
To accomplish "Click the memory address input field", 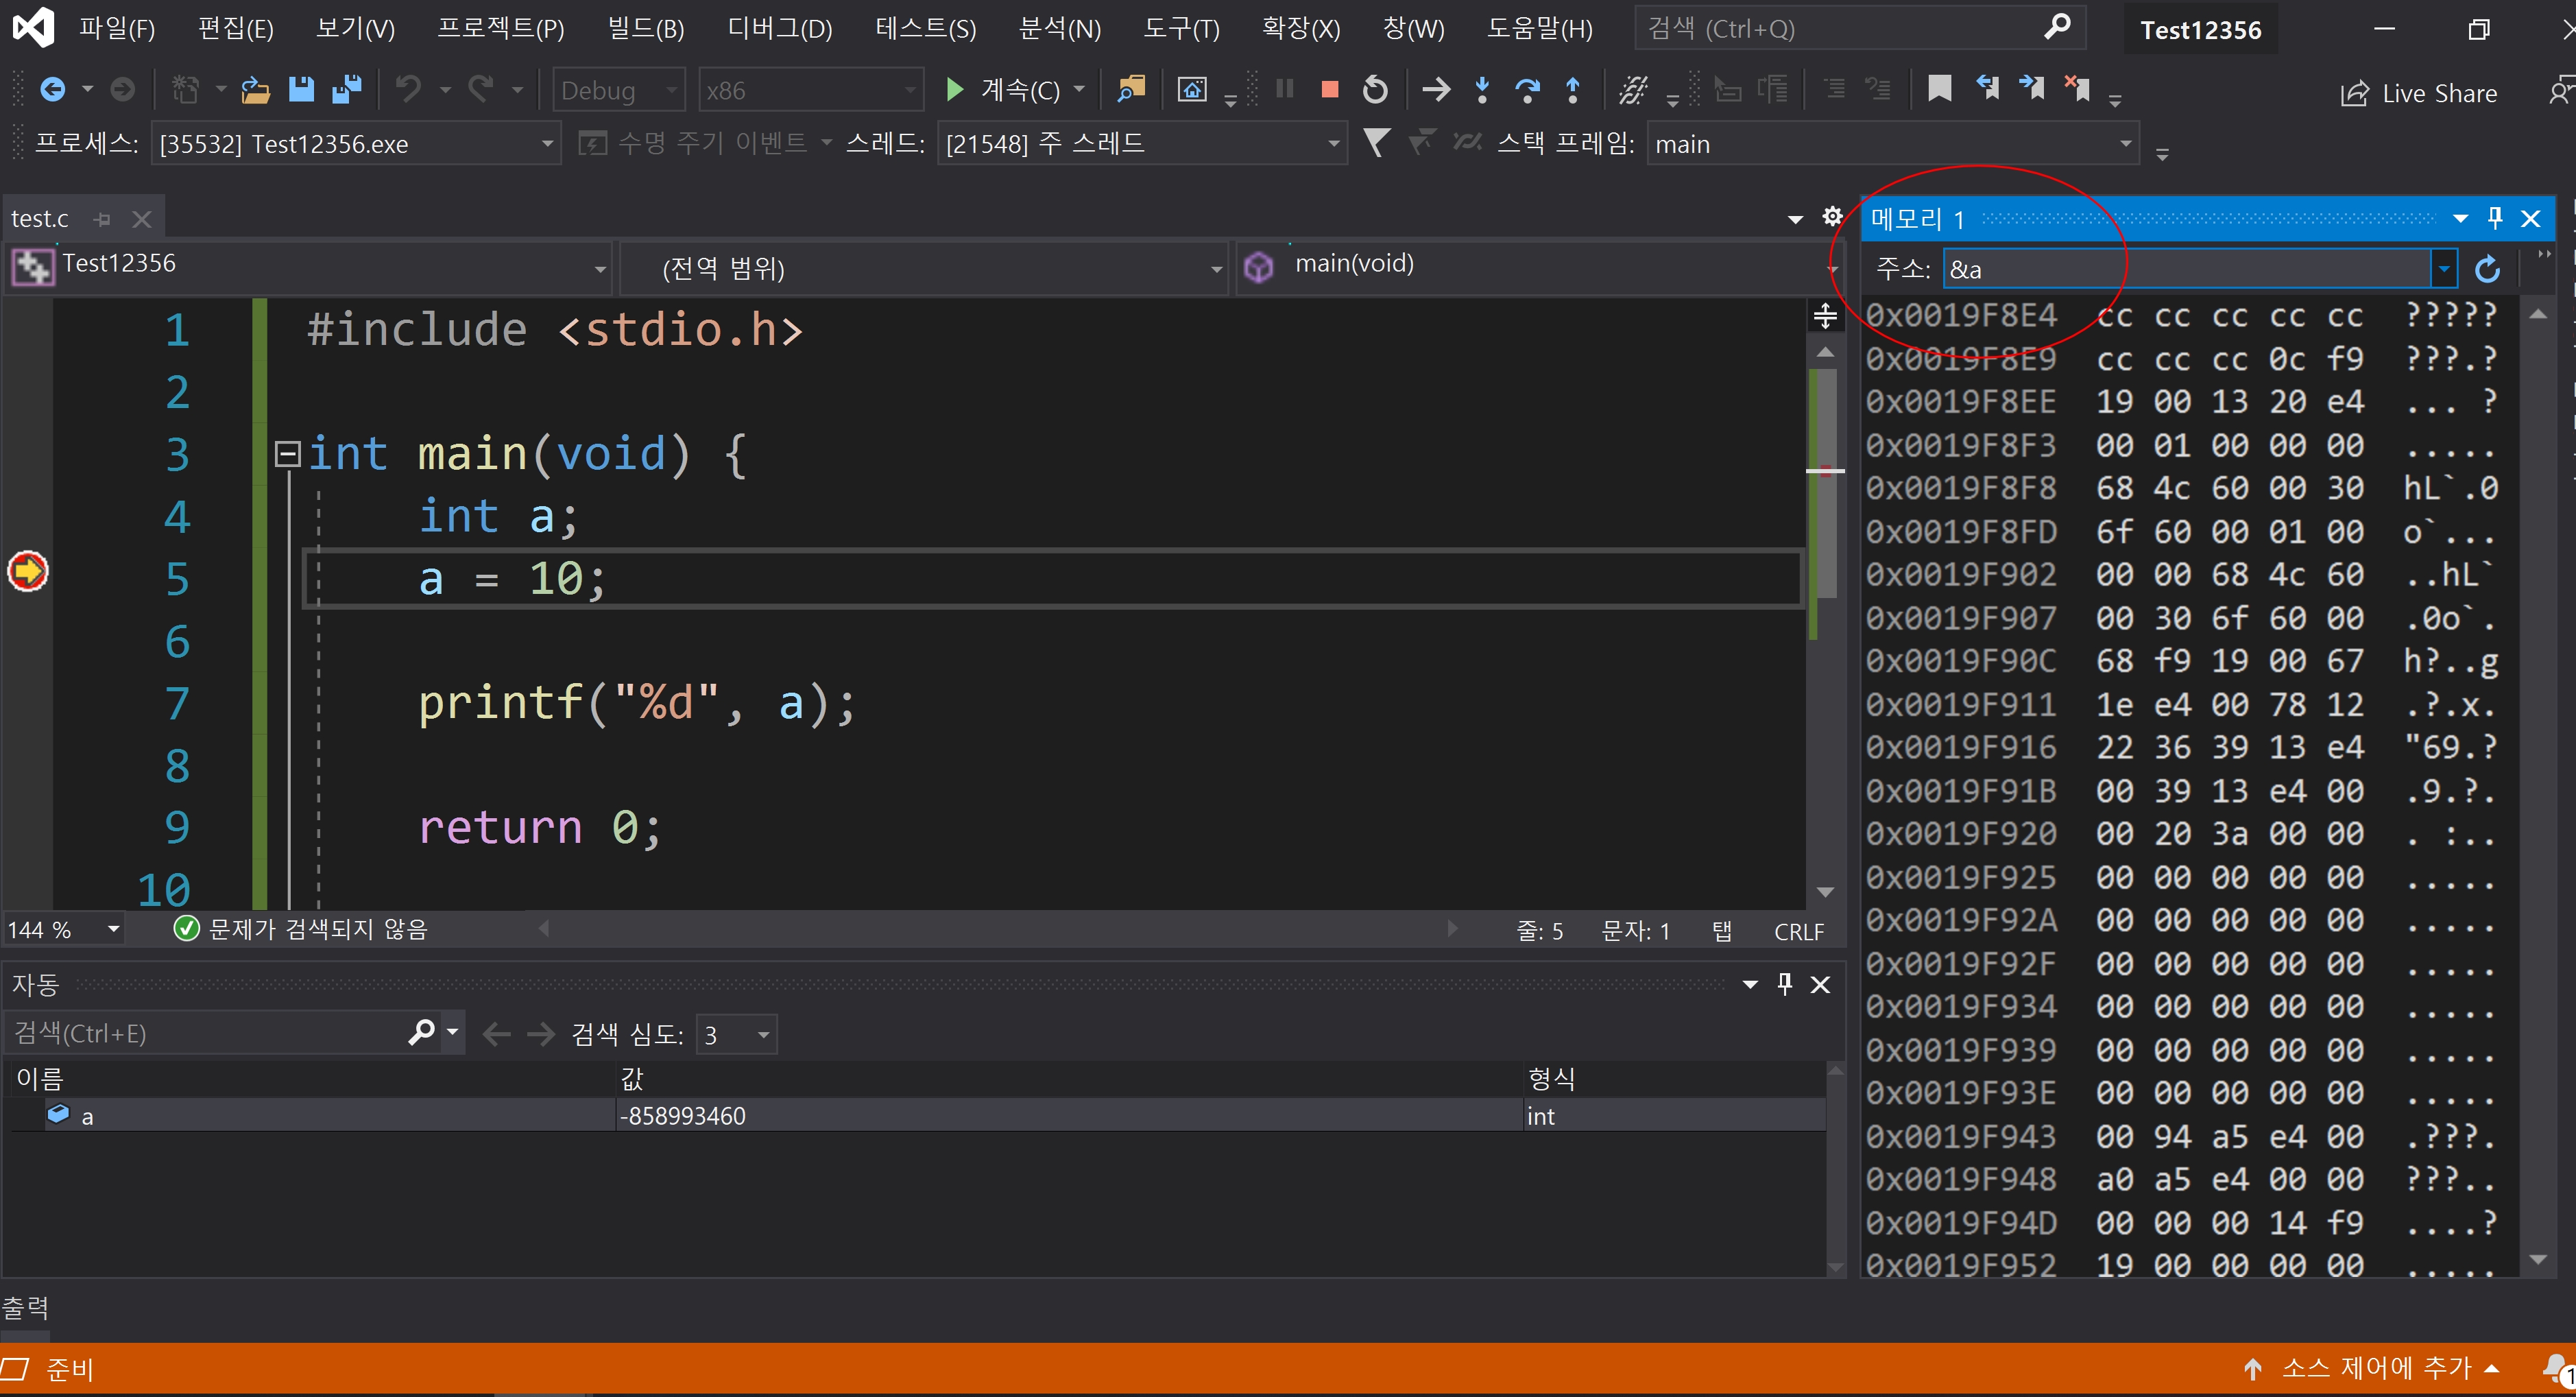I will click(x=2186, y=269).
